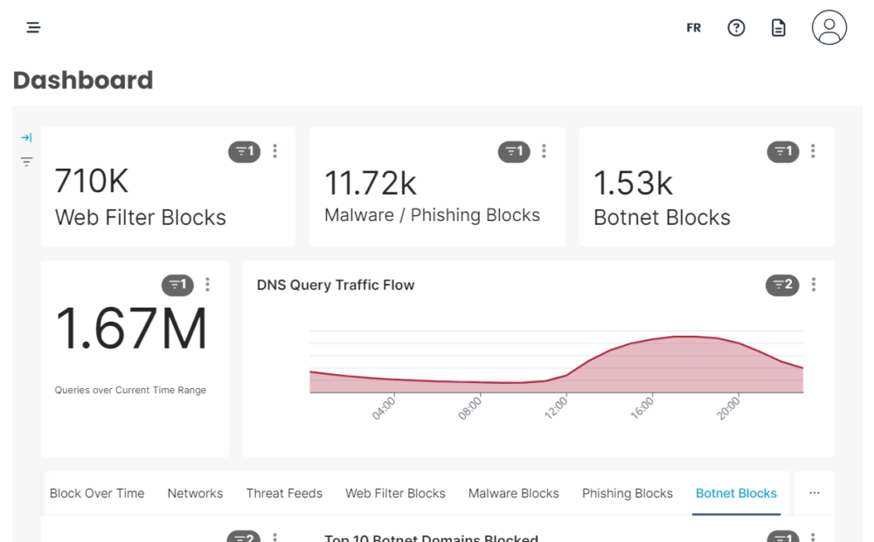This screenshot has height=542, width=874.
Task: Open the user profile avatar
Action: [829, 27]
